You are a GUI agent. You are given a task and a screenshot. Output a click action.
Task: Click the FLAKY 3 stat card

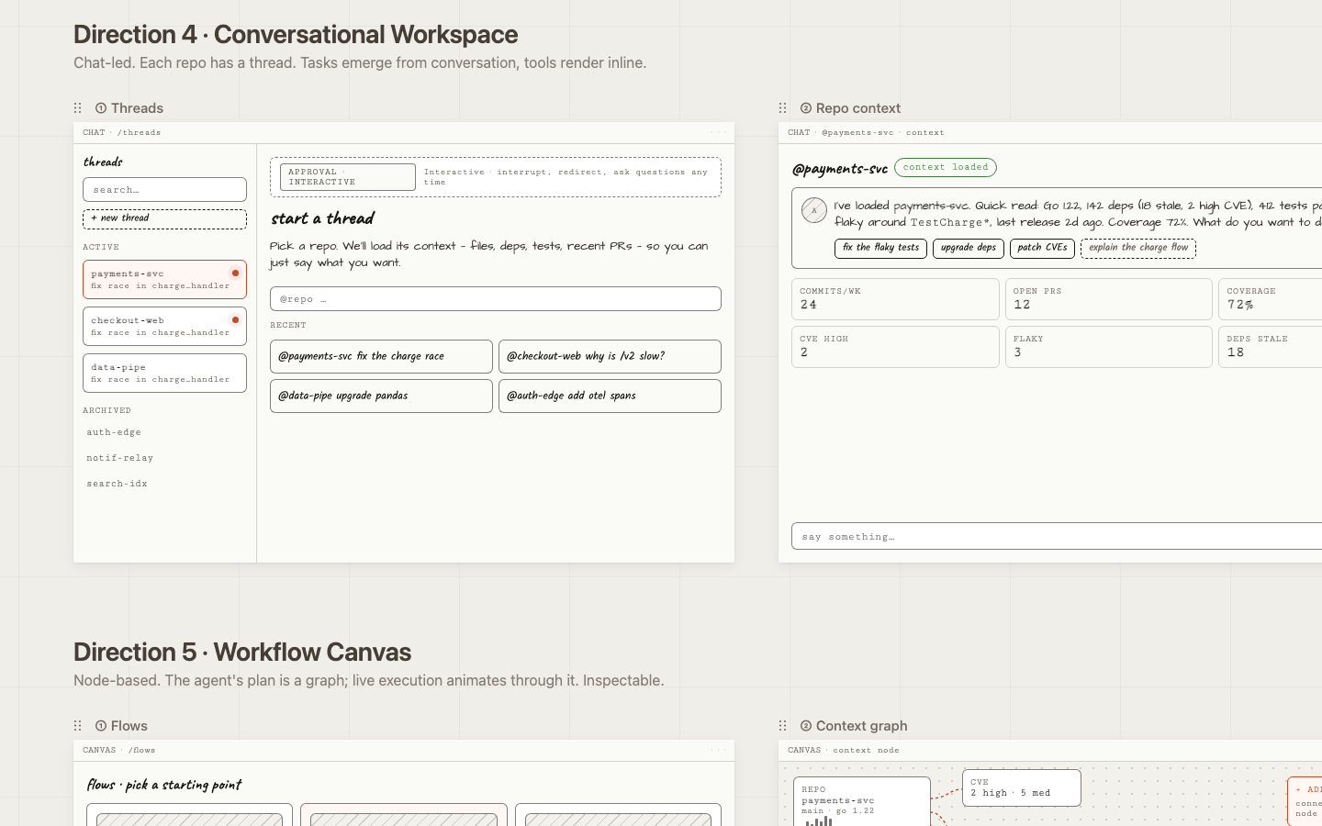1108,347
